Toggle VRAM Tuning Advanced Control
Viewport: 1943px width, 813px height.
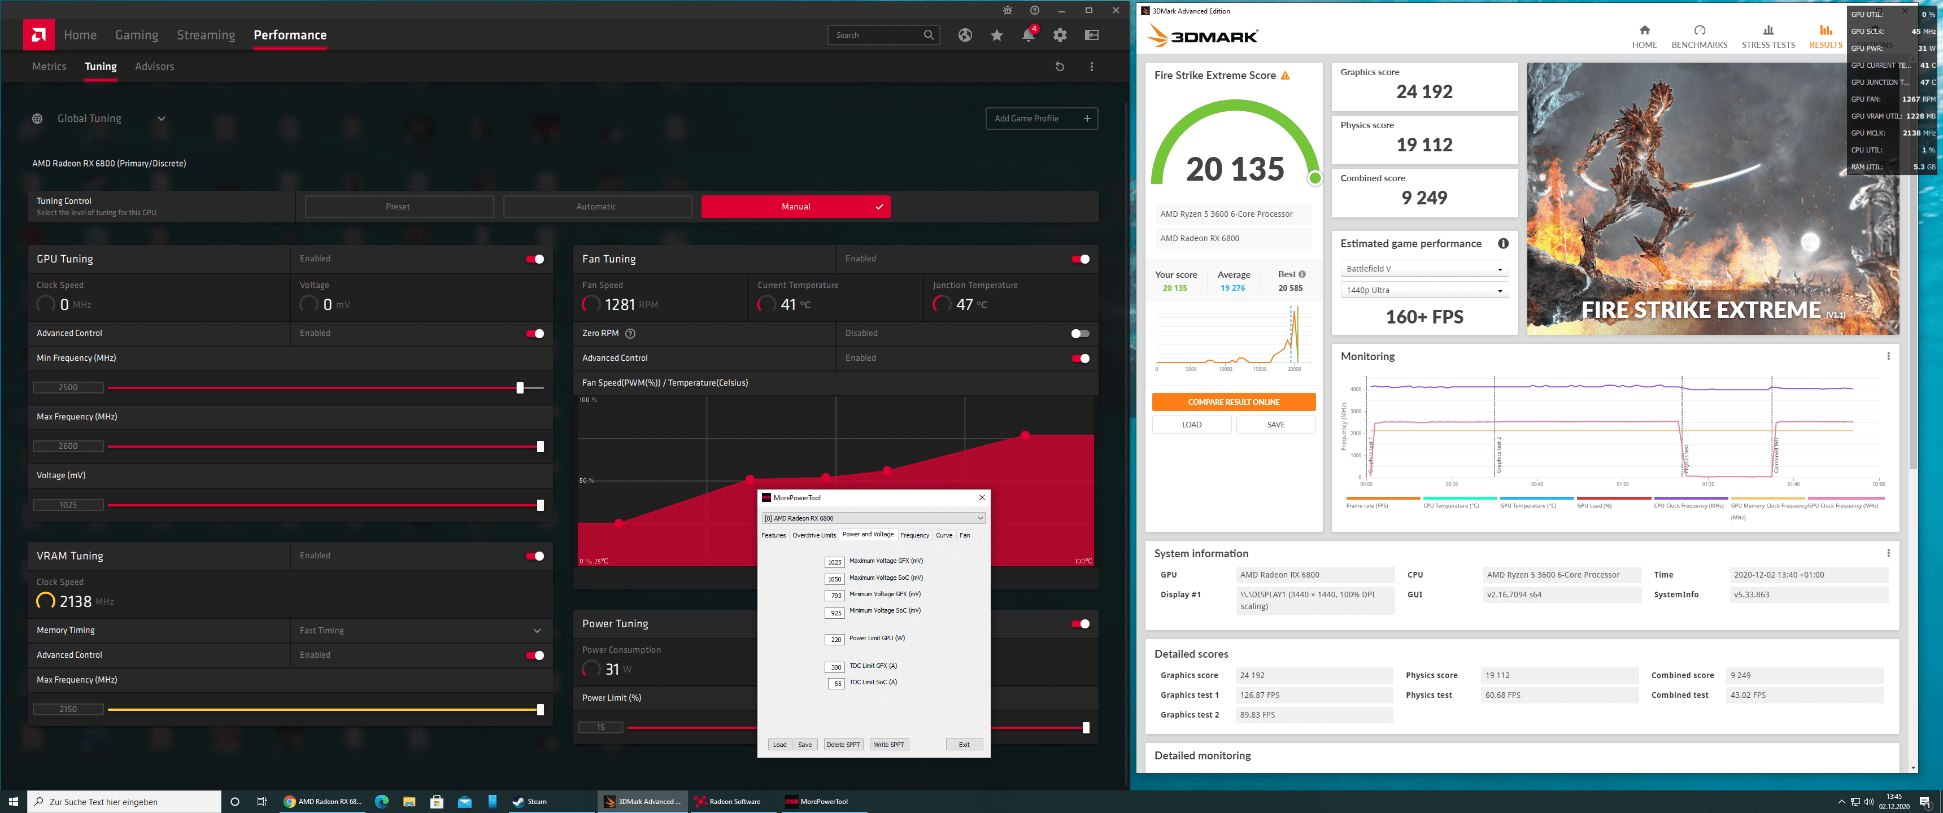coord(535,655)
